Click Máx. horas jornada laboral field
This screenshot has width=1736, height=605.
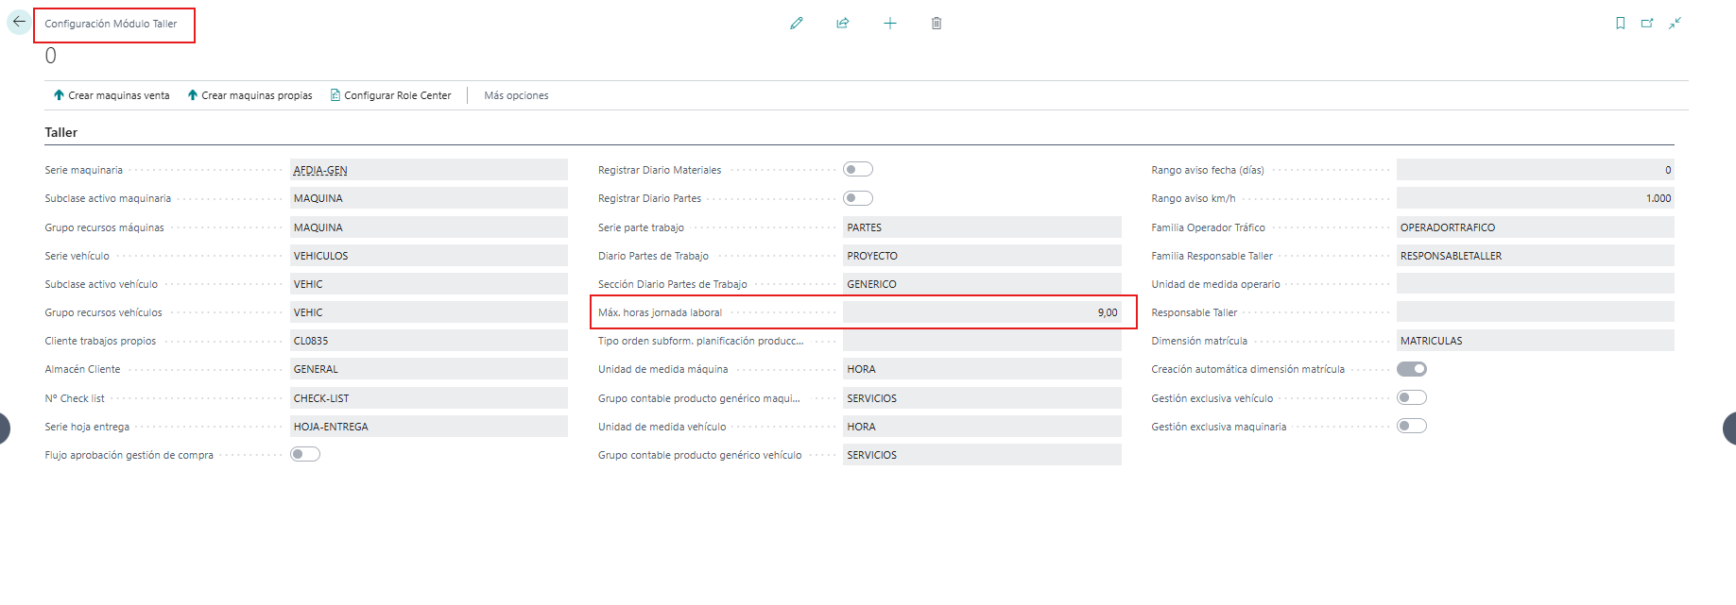982,312
